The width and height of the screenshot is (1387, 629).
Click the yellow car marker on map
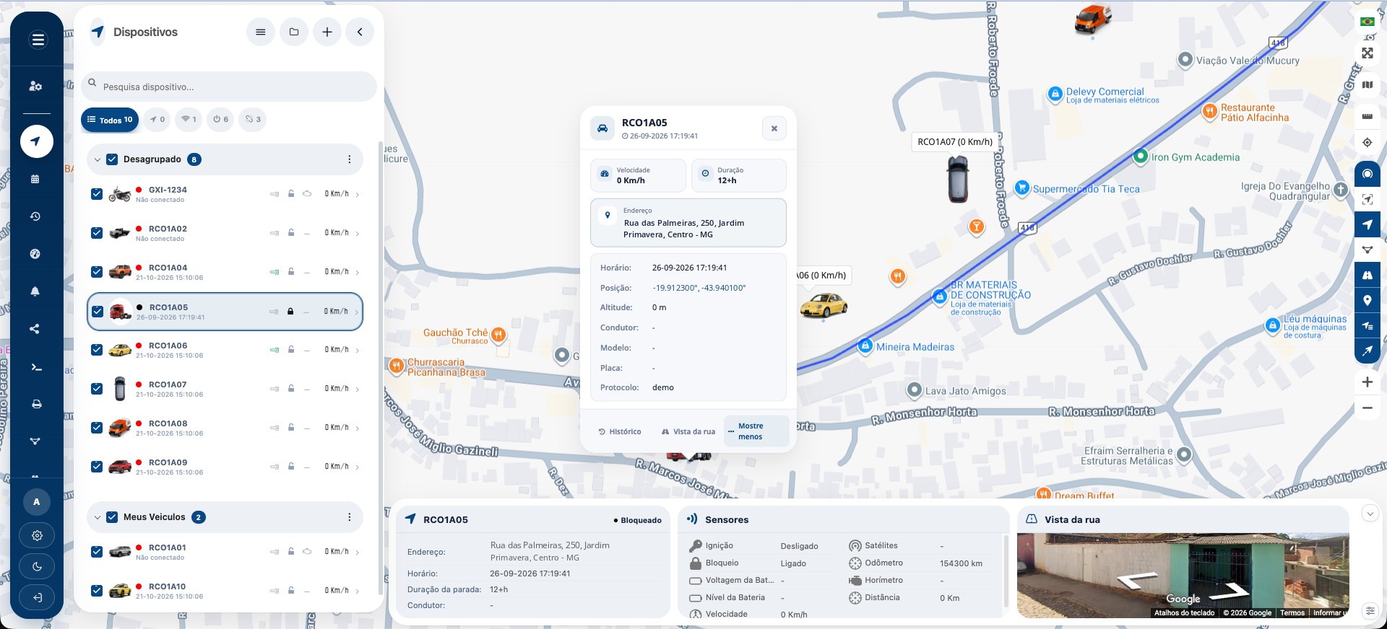823,306
